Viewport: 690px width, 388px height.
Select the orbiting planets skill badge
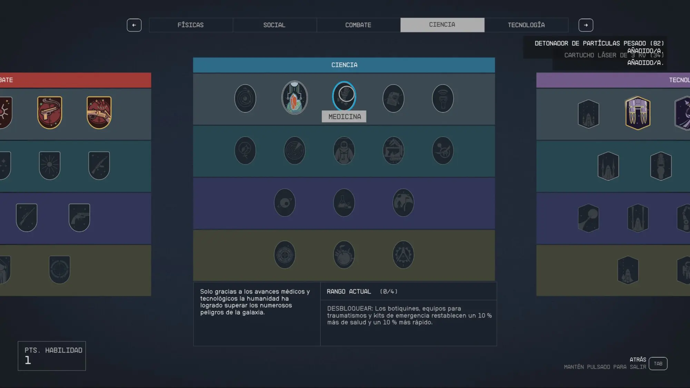point(245,98)
